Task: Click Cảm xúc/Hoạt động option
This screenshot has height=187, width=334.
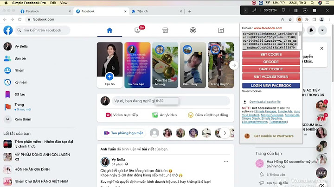Action: point(208,115)
